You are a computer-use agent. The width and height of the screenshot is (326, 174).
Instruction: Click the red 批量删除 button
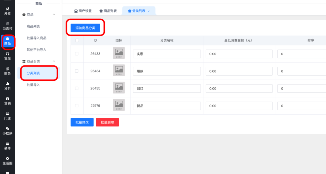click(x=107, y=122)
